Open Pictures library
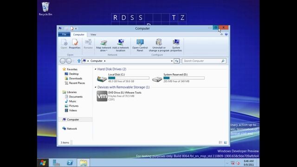The width and height of the screenshot is (297, 167). coord(71,106)
